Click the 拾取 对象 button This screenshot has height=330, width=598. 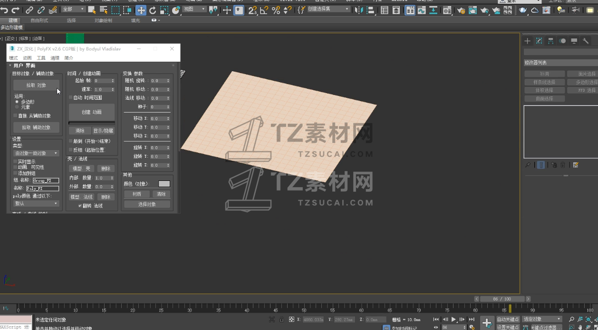click(36, 85)
